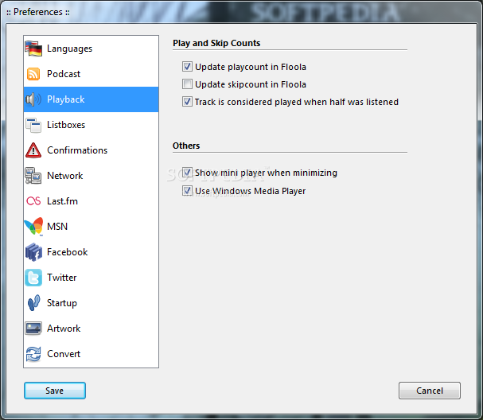Click the Play and Skip Counts heading
This screenshot has height=420, width=483.
216,43
